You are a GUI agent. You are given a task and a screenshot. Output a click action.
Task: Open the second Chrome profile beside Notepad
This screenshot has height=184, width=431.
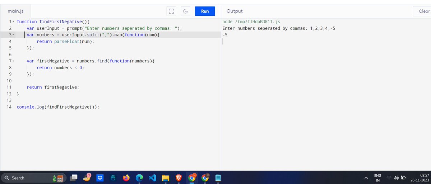click(x=205, y=178)
